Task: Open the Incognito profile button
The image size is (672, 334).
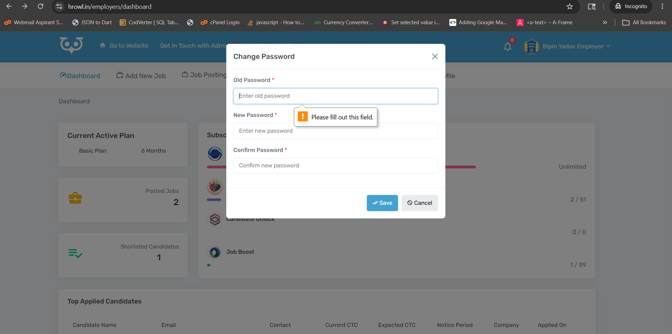Action: coord(631,6)
